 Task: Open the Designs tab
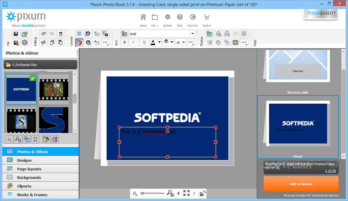pos(40,160)
